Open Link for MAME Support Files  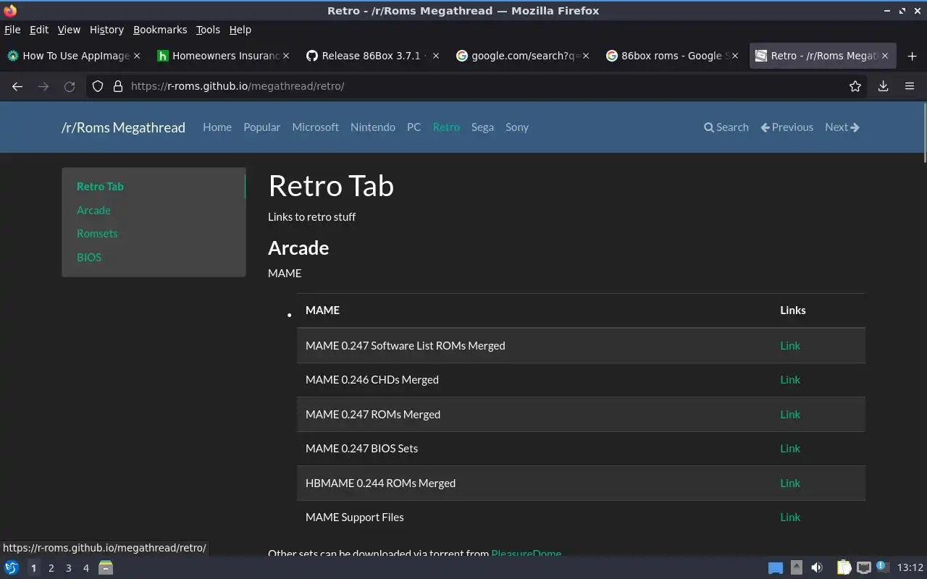click(789, 517)
